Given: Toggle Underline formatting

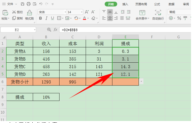Looking at the screenshot, I should 53,18.
